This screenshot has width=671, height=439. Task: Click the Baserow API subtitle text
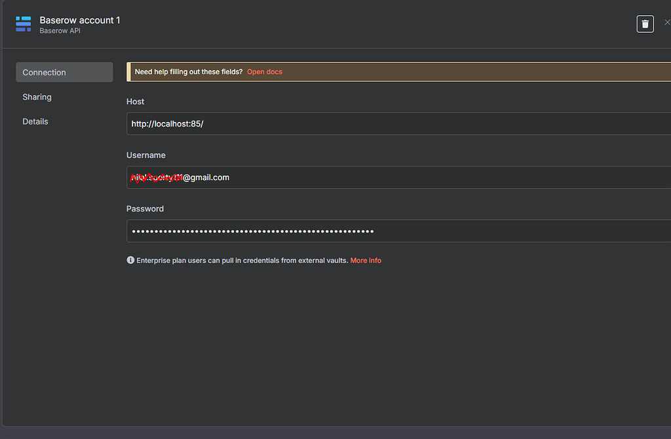tap(60, 31)
